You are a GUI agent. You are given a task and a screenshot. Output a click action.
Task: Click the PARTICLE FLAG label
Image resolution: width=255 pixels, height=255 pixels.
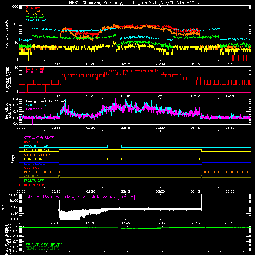36,172
